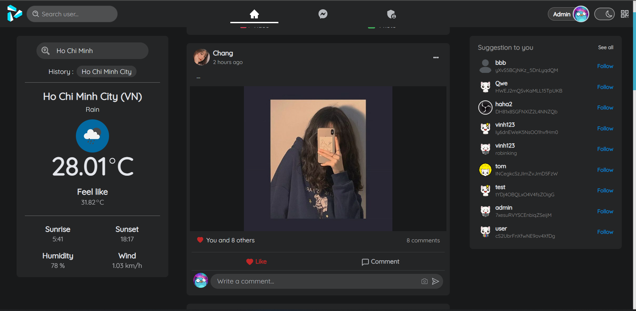Click the red heart reaction icon on the post
Screen dimensions: 636x311
click(x=200, y=240)
